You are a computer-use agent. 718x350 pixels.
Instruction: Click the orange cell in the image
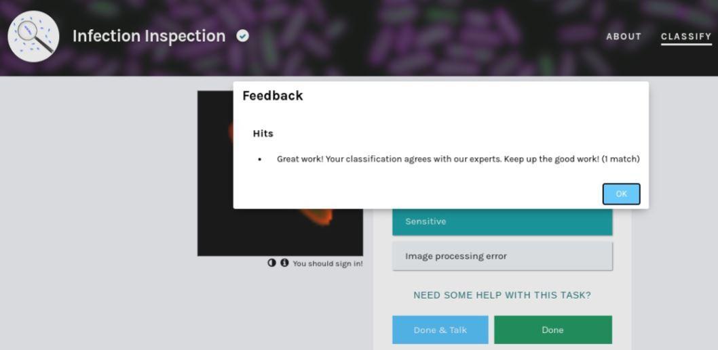click(317, 217)
